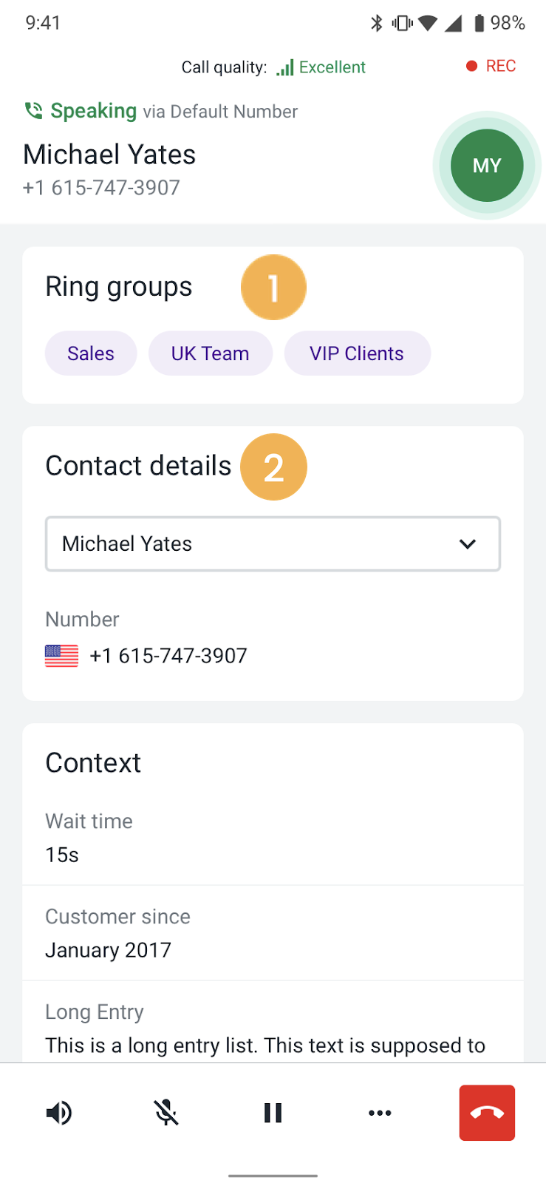
Task: Put the call on hold with pause
Action: 273,1113
